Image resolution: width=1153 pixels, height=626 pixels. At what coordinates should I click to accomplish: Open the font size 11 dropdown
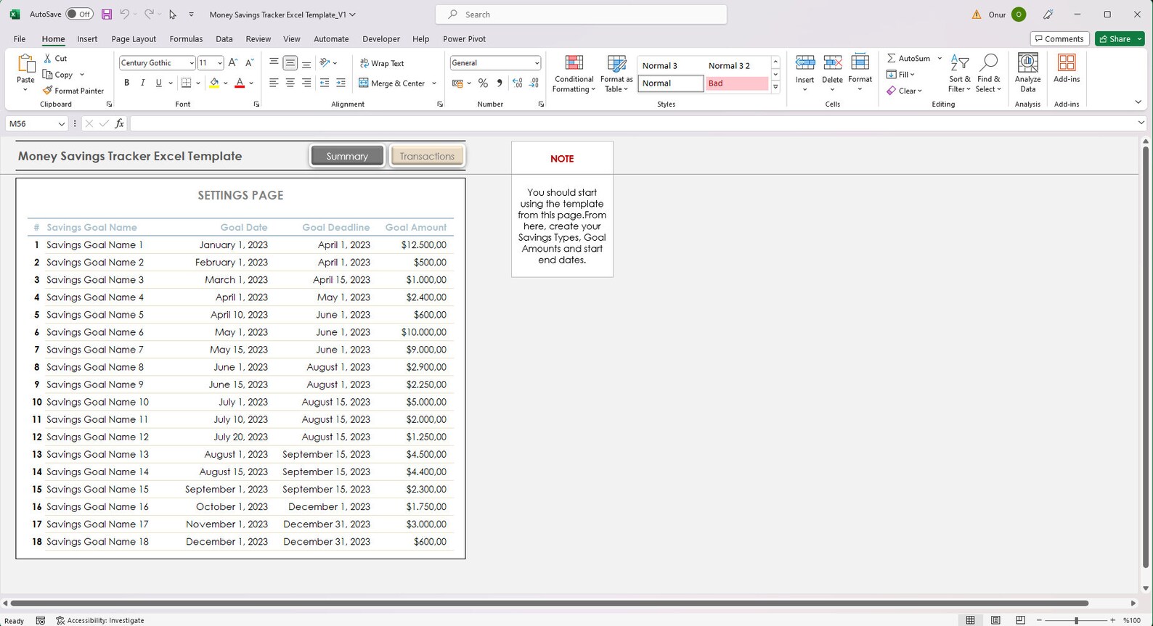219,63
